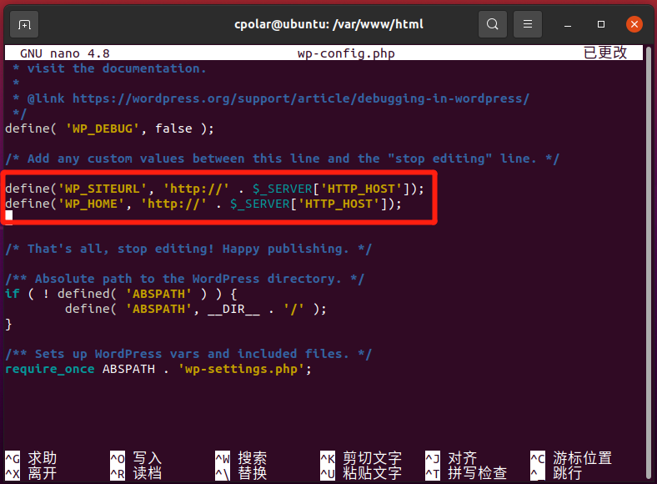Image resolution: width=657 pixels, height=484 pixels.
Task: Click the ^X 离开 exit shortcut
Action: [31, 473]
